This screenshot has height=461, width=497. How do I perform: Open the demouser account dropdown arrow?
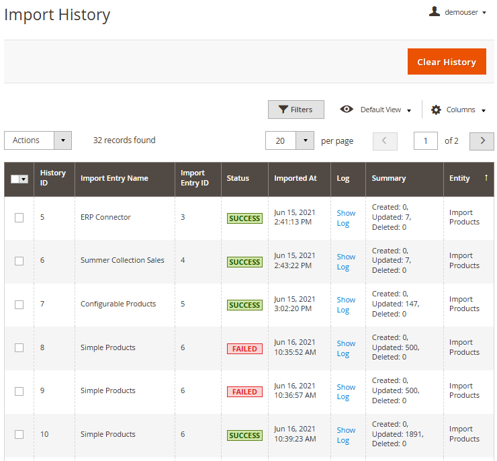point(484,13)
